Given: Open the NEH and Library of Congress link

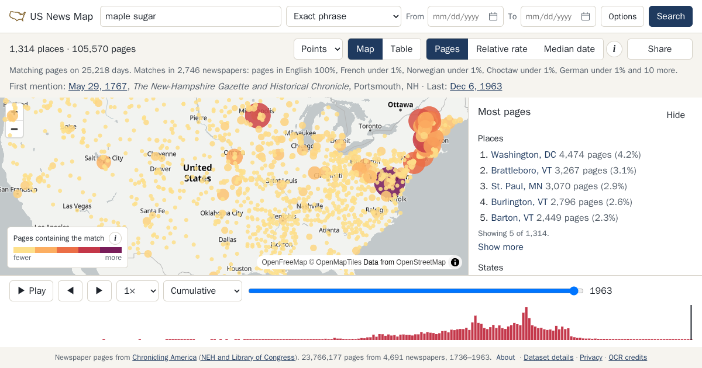Looking at the screenshot, I should tap(248, 357).
